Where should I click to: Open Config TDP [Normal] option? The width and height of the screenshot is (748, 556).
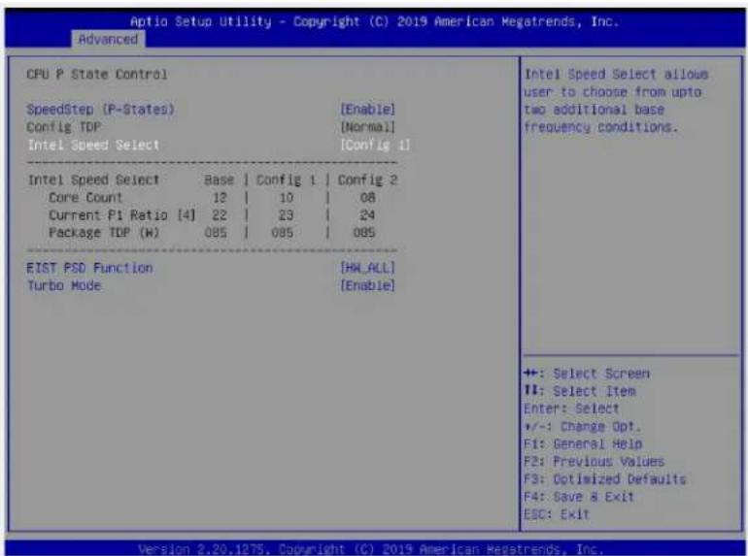367,127
